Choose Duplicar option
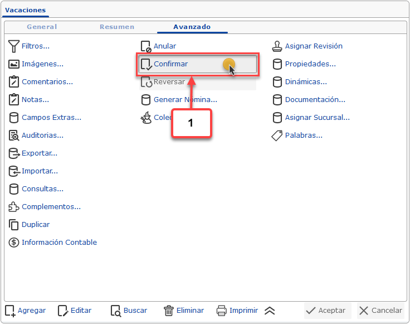Screen dimensions: 410x324 36,224
